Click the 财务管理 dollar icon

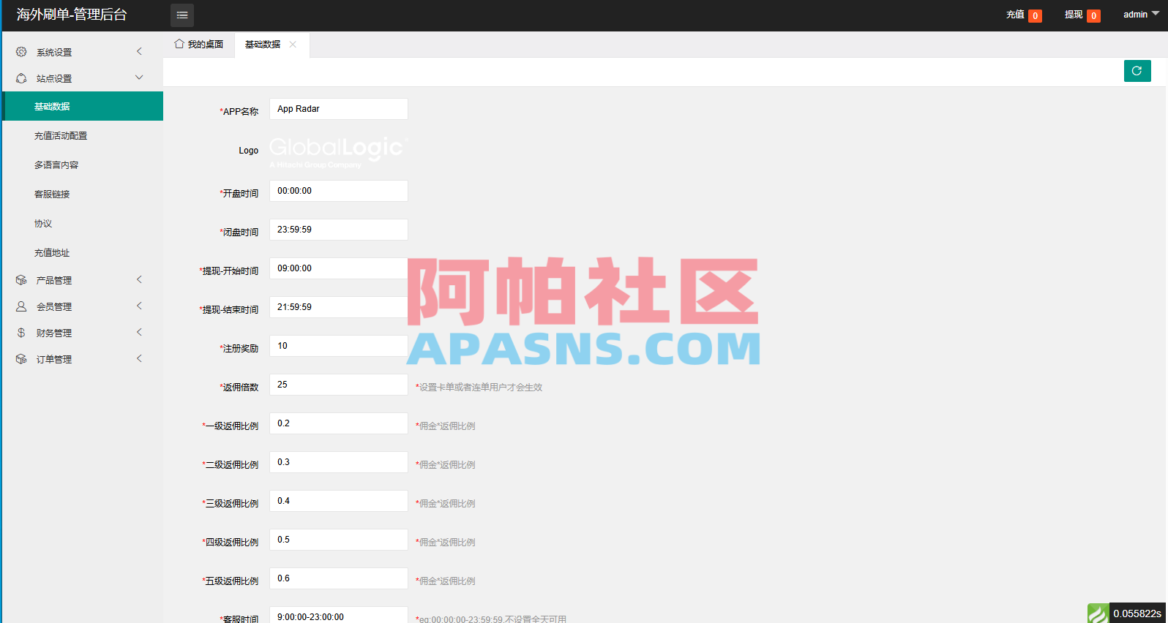pos(21,333)
